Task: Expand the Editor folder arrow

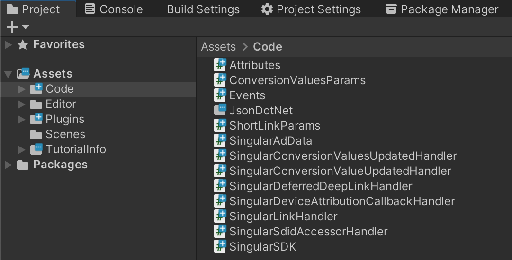Action: (22, 104)
